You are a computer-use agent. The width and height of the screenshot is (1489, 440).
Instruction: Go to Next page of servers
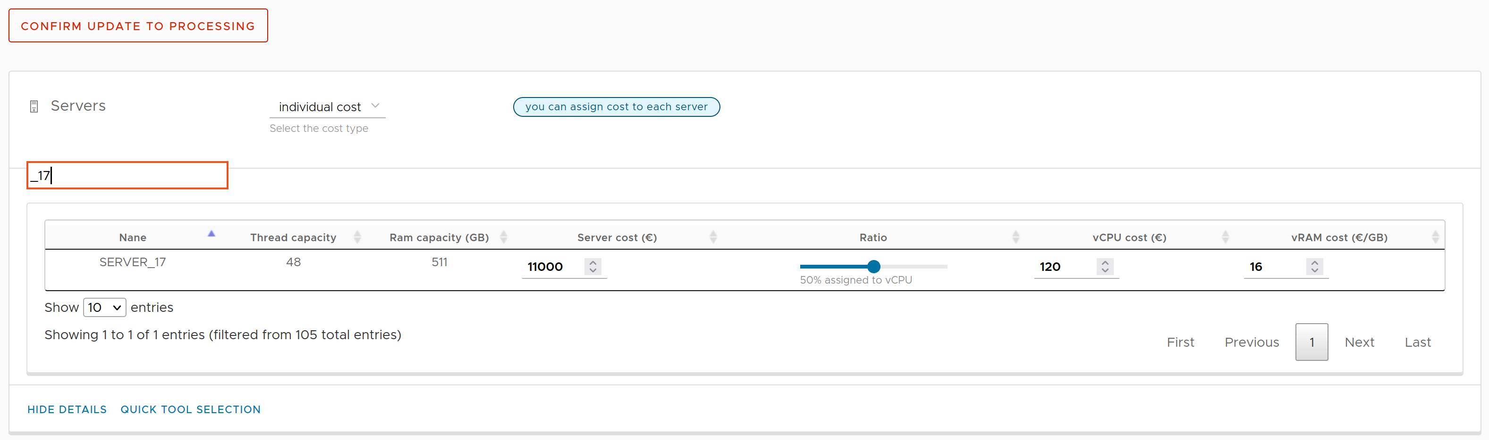(x=1359, y=342)
